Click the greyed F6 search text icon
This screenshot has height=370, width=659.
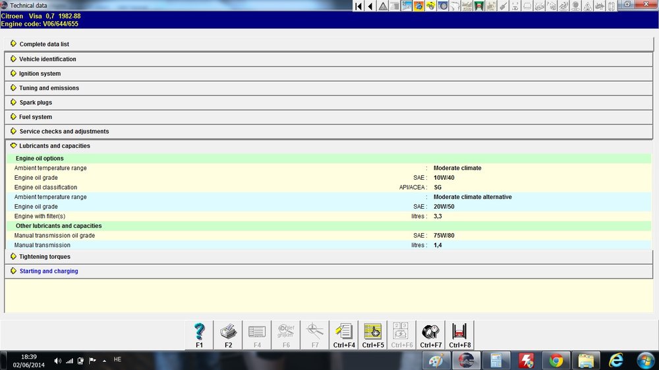[x=286, y=334]
